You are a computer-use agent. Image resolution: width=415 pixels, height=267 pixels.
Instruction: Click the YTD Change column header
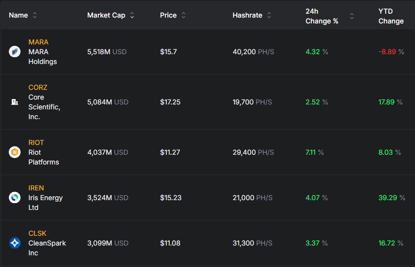tap(391, 16)
